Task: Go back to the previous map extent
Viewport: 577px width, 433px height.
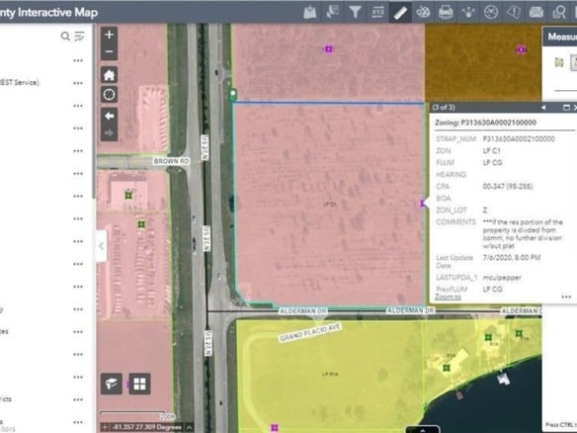Action: pyautogui.click(x=109, y=117)
